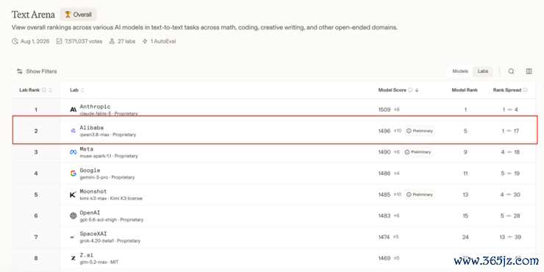
Task: Click the Anthropic logo
Action: pos(74,110)
